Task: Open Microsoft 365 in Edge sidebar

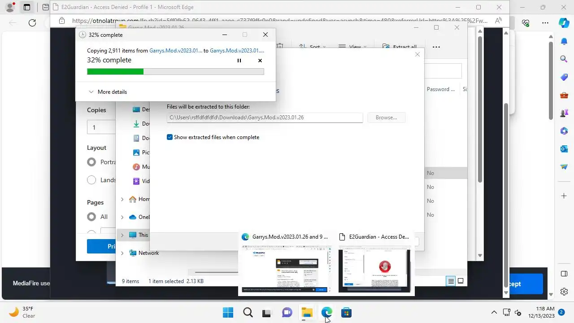Action: click(x=564, y=131)
